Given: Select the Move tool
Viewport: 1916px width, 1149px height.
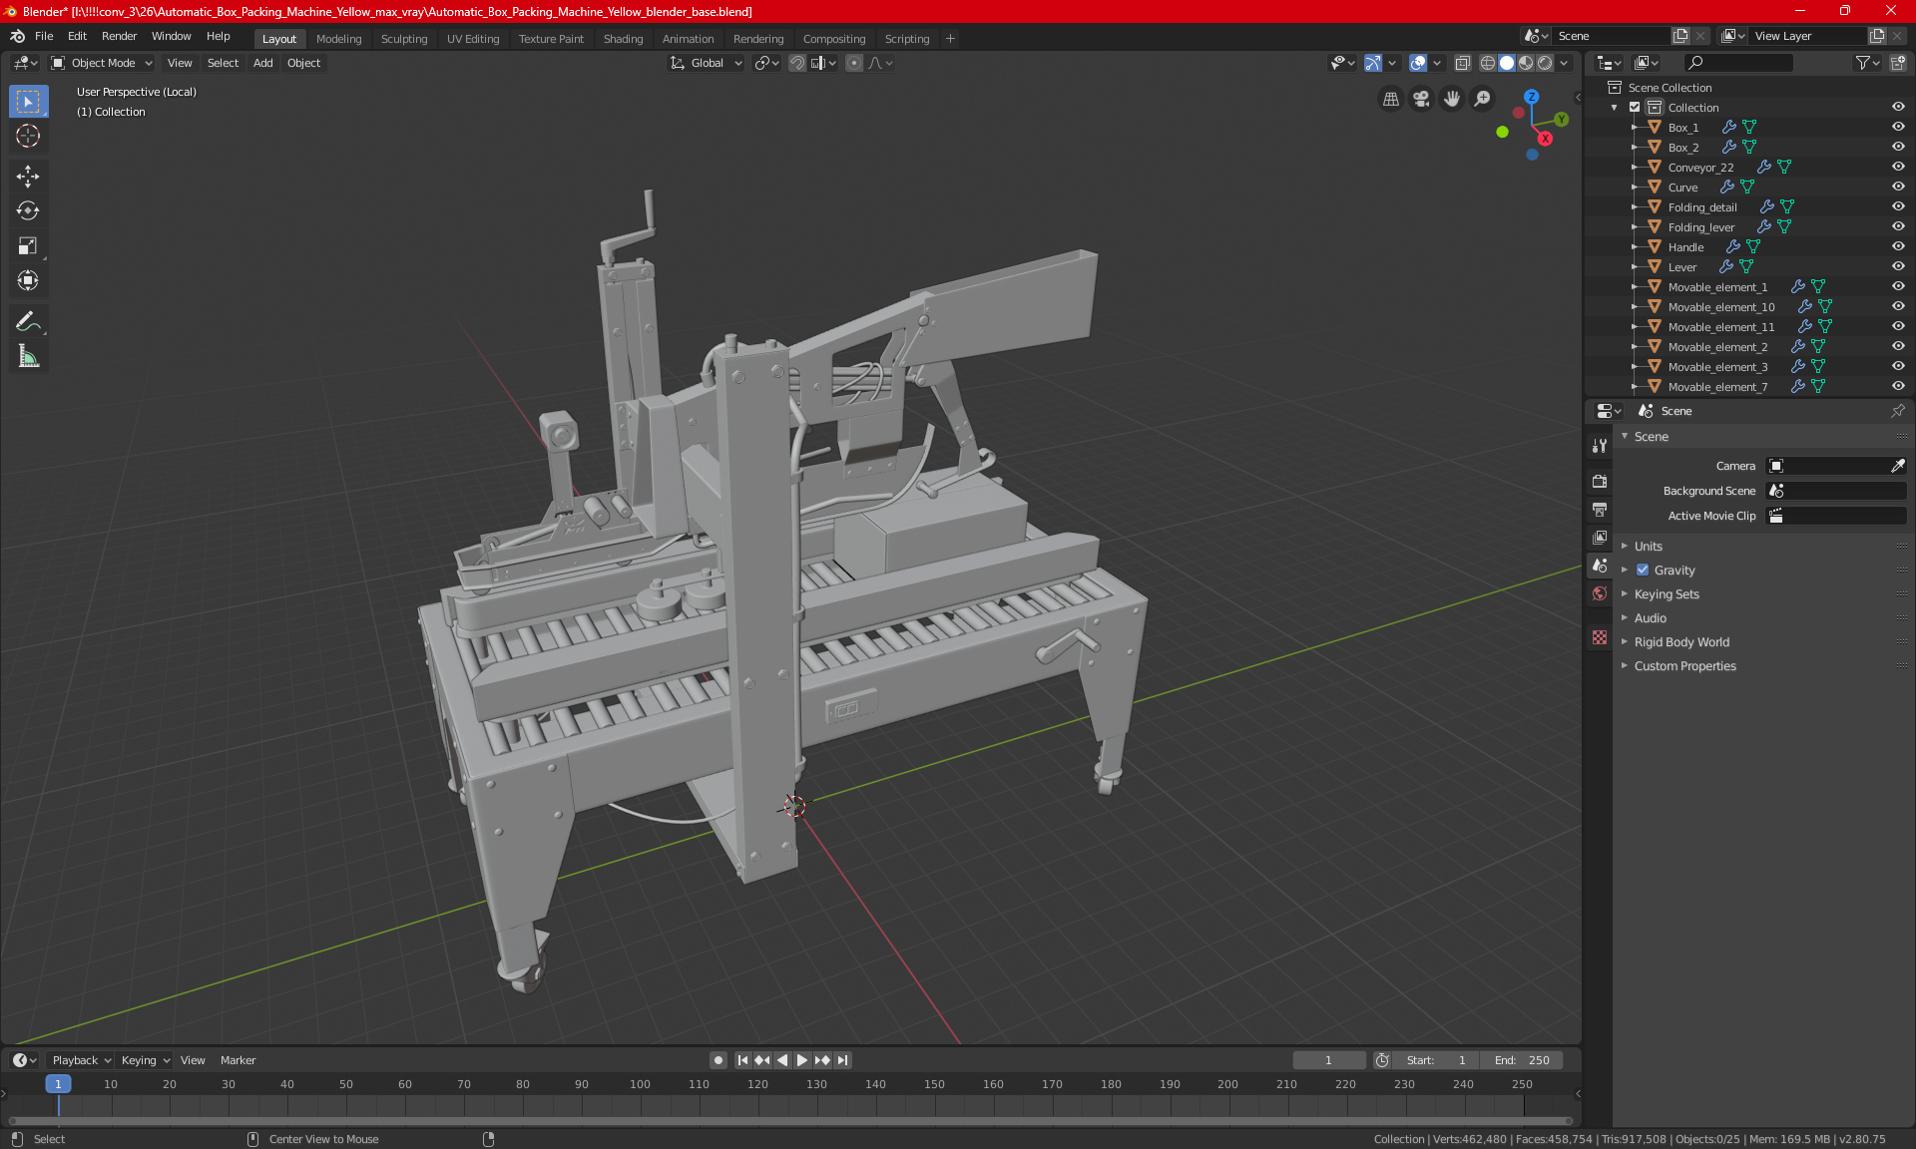Looking at the screenshot, I should point(28,177).
